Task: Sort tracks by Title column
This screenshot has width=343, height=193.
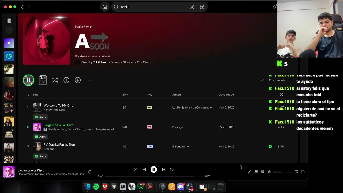Action: (x=36, y=95)
